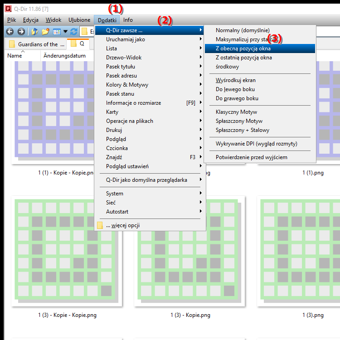Image resolution: width=340 pixels, height=340 pixels.
Task: Open the Widok menu
Action: click(x=53, y=20)
